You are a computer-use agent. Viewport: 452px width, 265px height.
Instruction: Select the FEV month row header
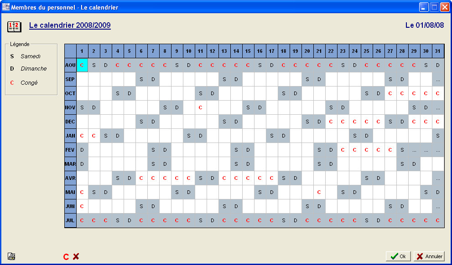click(x=70, y=150)
